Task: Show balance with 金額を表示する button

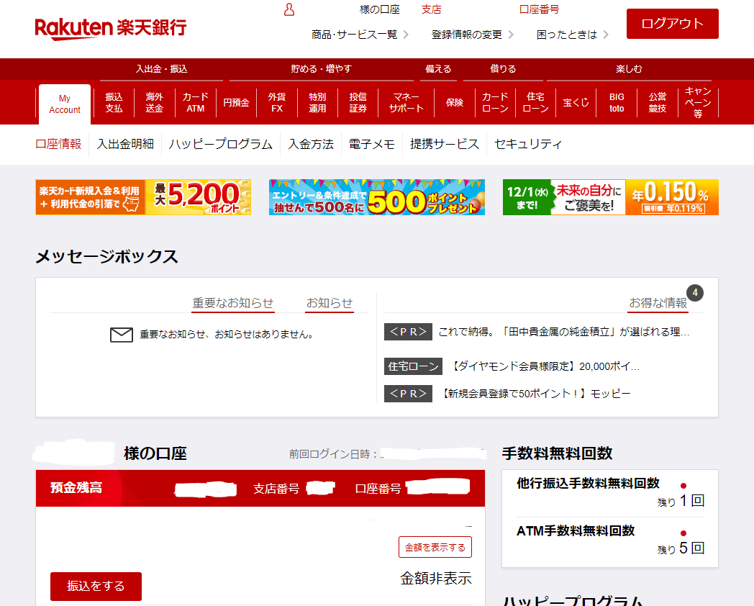Action: tap(435, 547)
